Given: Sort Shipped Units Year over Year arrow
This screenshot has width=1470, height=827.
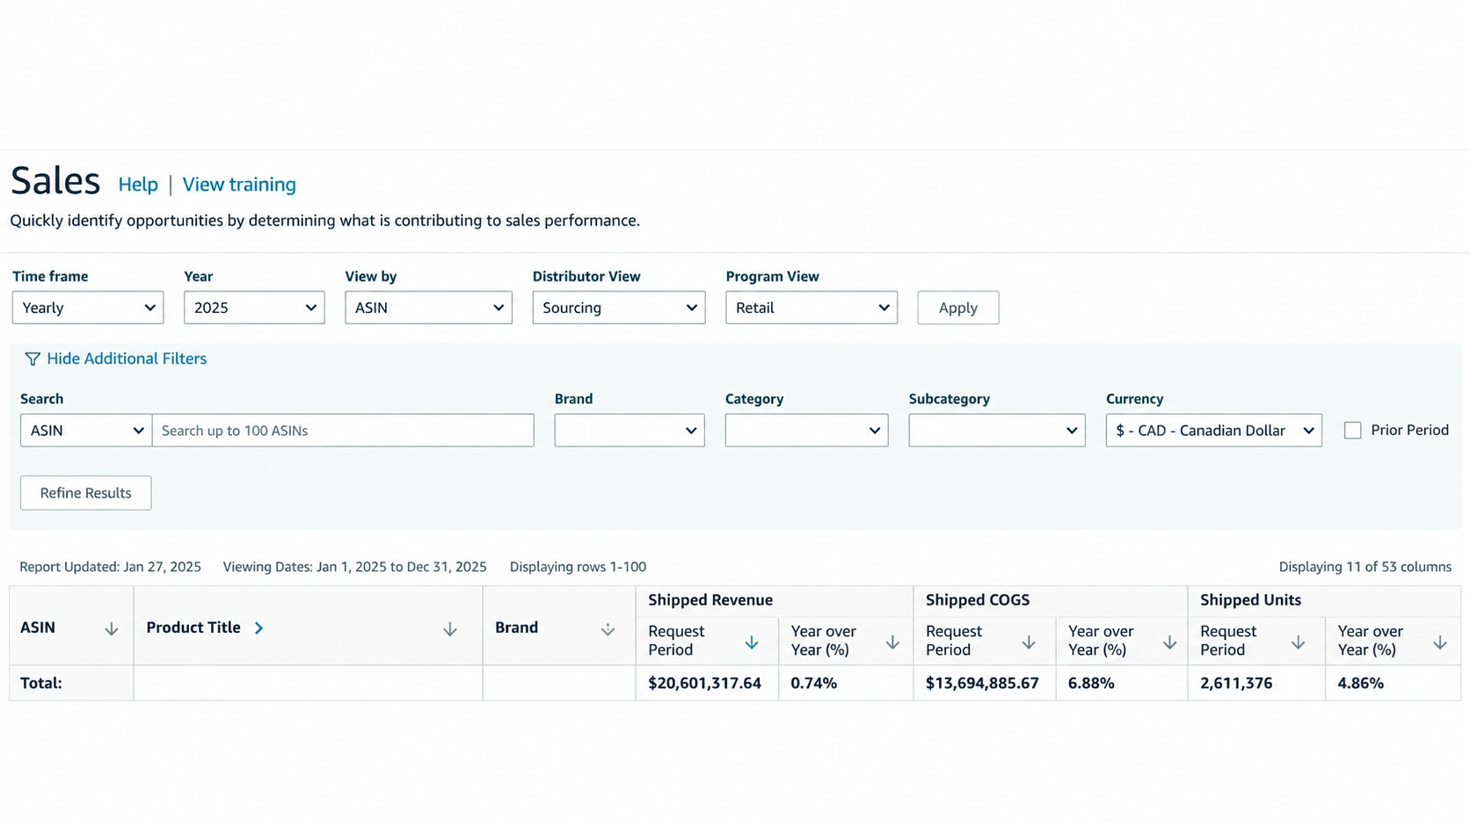Looking at the screenshot, I should [x=1440, y=642].
